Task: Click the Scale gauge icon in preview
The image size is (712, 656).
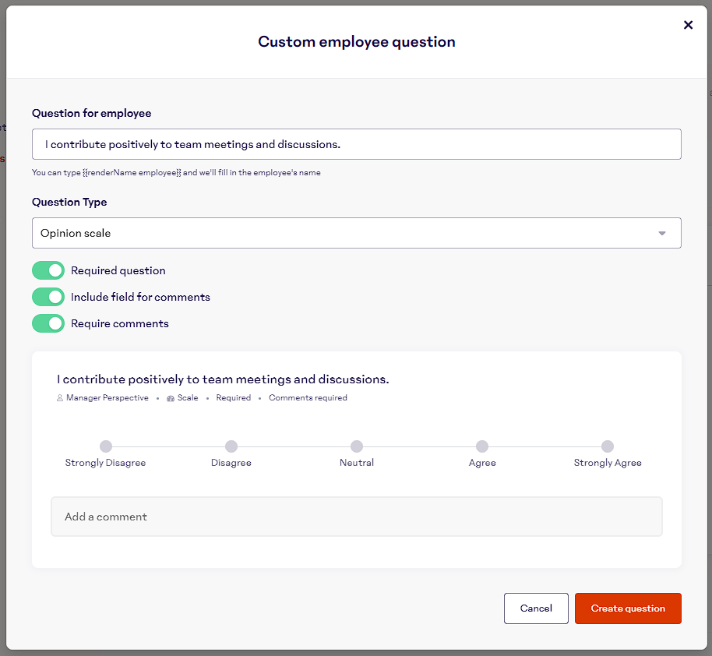Action: (x=170, y=398)
